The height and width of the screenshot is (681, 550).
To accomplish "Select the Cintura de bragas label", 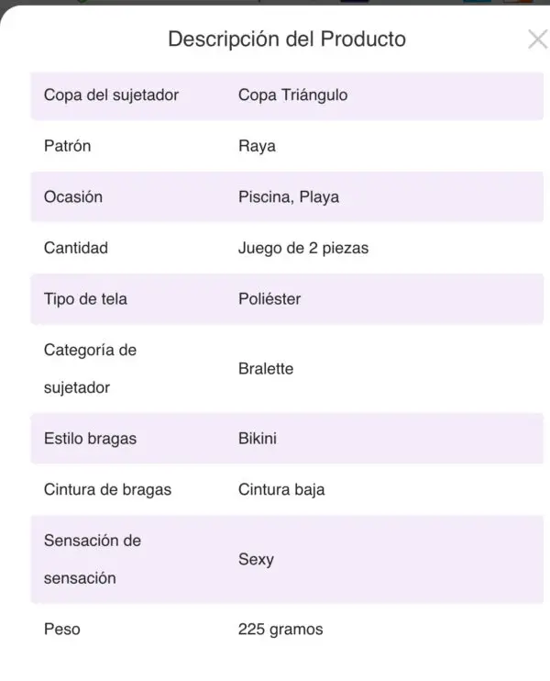I will tap(107, 489).
